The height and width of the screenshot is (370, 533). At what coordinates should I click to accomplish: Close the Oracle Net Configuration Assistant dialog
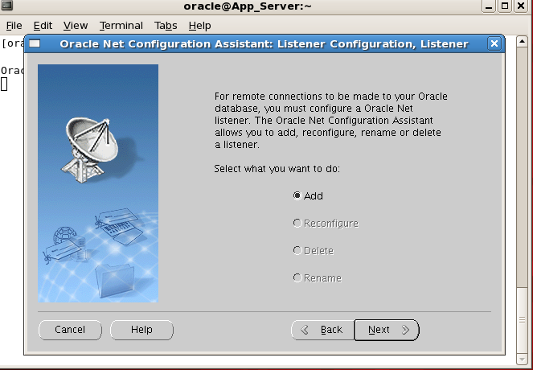click(x=494, y=43)
